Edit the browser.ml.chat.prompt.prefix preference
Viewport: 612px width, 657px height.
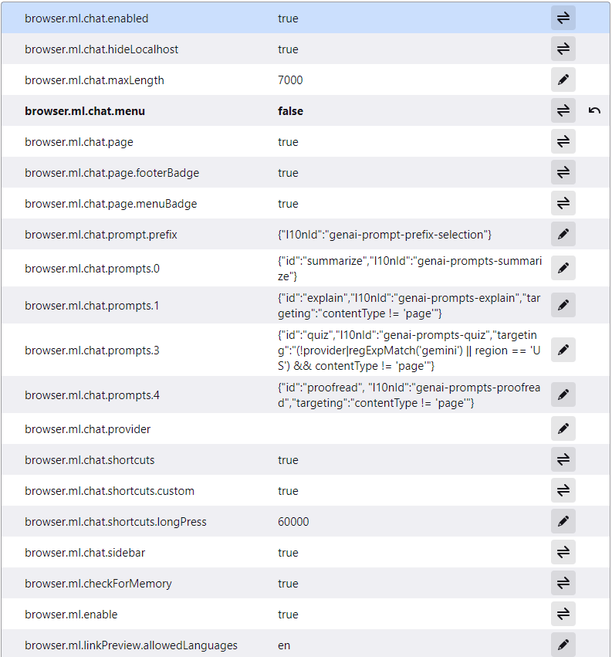coord(563,235)
